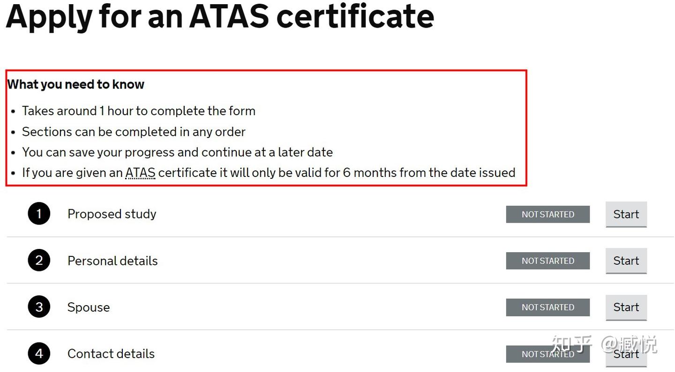Click the numbered circle for Spouse
This screenshot has width=675, height=372.
click(39, 306)
